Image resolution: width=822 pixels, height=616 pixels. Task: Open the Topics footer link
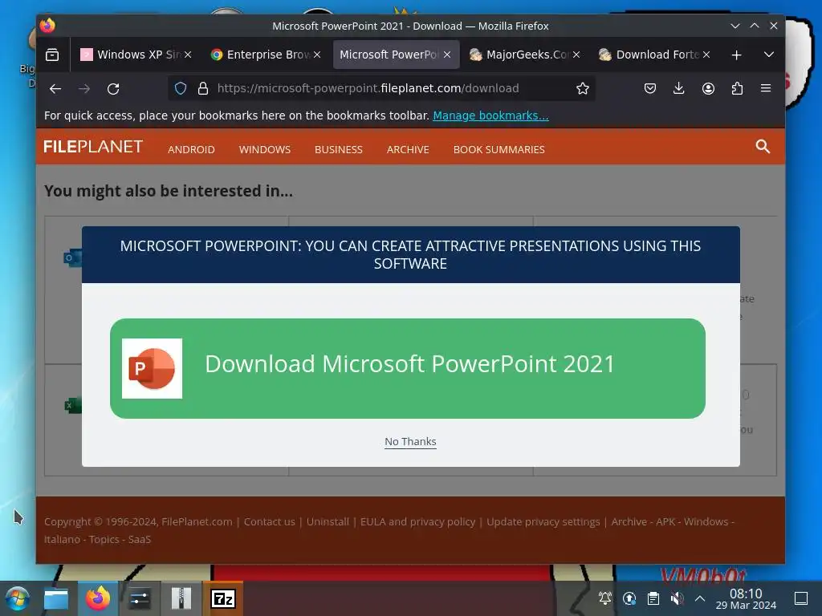[x=104, y=540]
